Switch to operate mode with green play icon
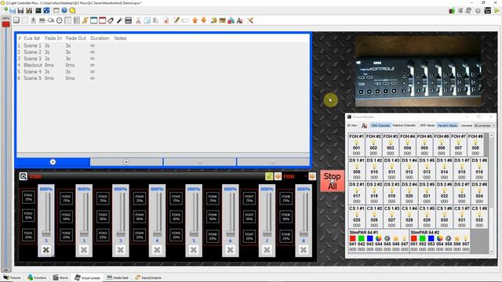This screenshot has height=282, width=502. pyautogui.click(x=497, y=10)
